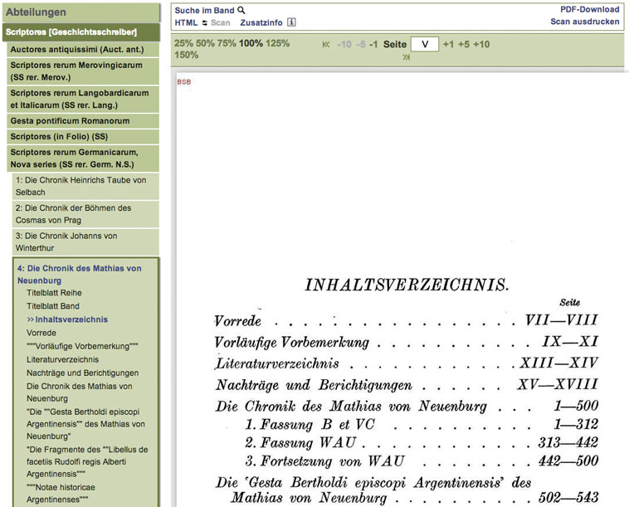
Task: Click the PDF-Download link
Action: tap(589, 10)
